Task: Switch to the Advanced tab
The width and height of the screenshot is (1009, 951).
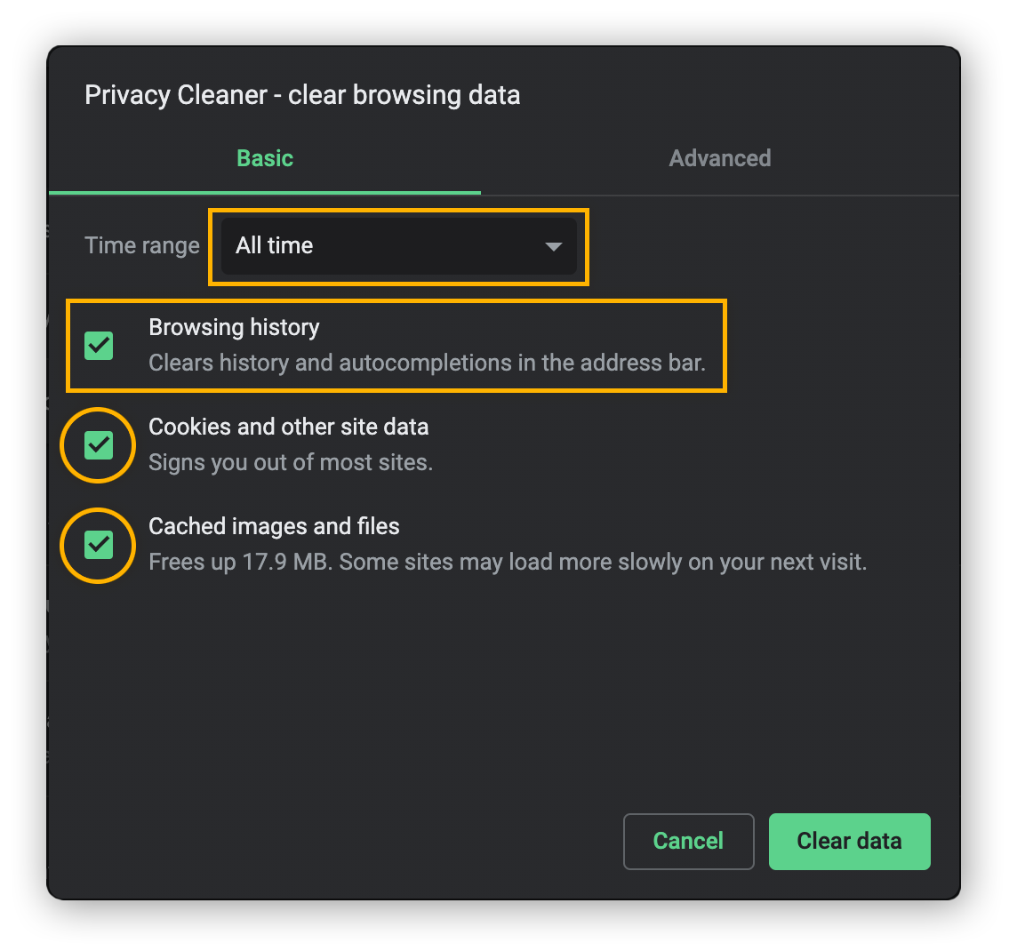Action: click(x=719, y=158)
